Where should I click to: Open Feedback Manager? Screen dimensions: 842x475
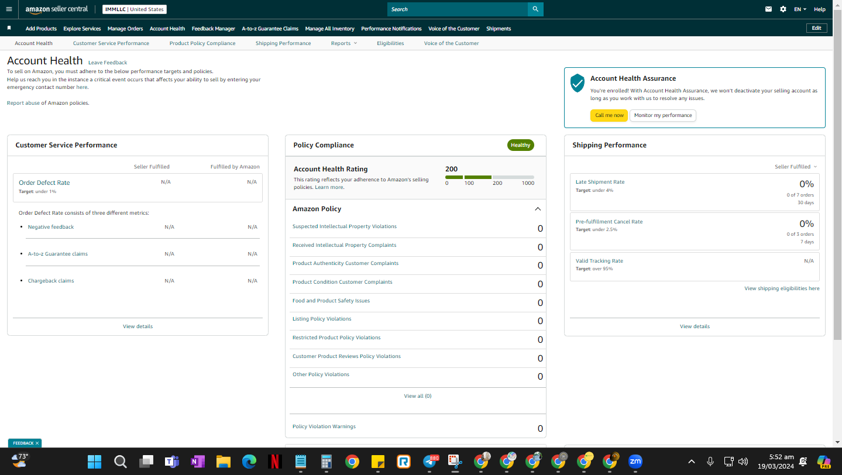214,29
